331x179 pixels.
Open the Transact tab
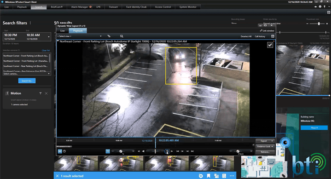113,7
